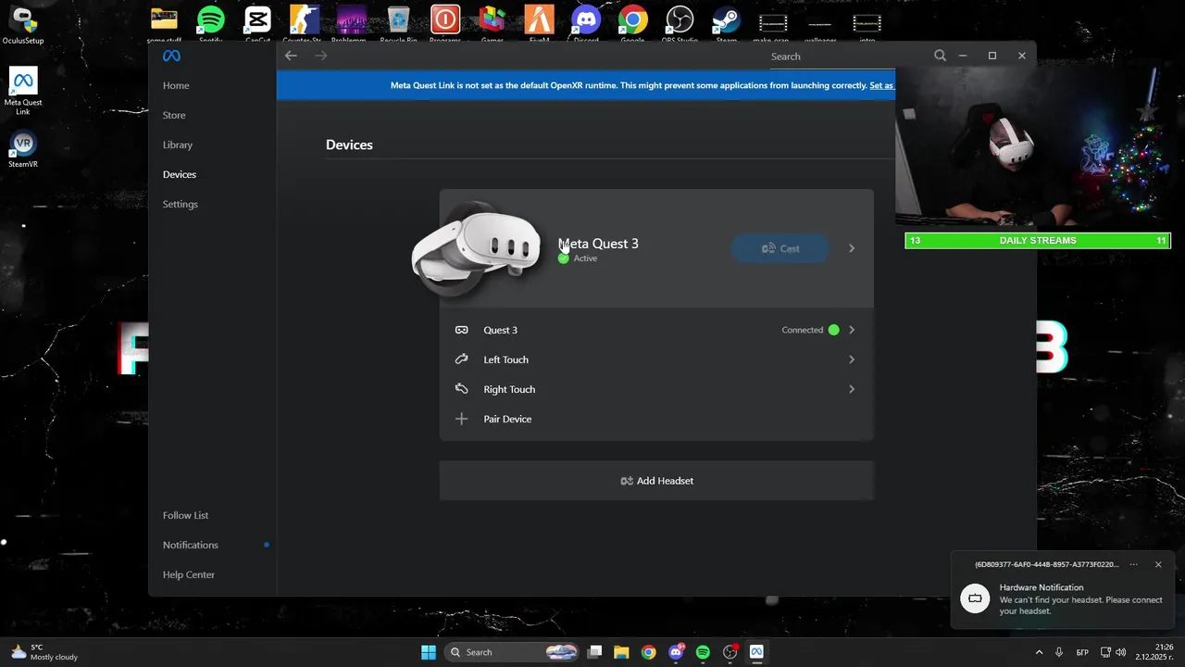
Task: Open the FiveM desktop shortcut
Action: tap(539, 24)
